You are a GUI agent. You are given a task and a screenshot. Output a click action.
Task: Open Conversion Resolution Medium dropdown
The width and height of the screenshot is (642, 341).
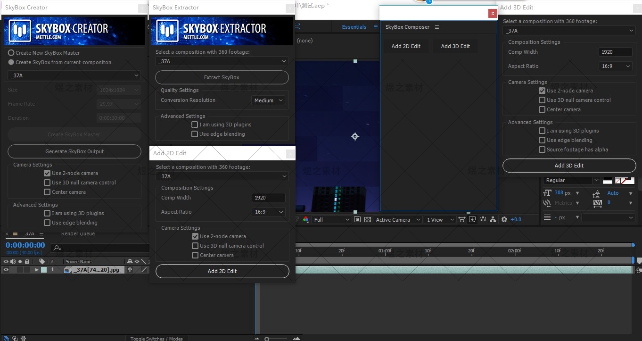[268, 100]
